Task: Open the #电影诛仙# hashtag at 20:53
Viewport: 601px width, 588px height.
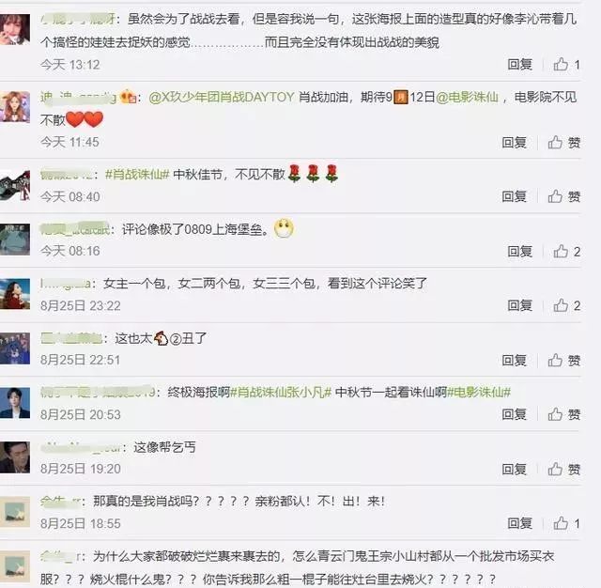Action: (479, 392)
